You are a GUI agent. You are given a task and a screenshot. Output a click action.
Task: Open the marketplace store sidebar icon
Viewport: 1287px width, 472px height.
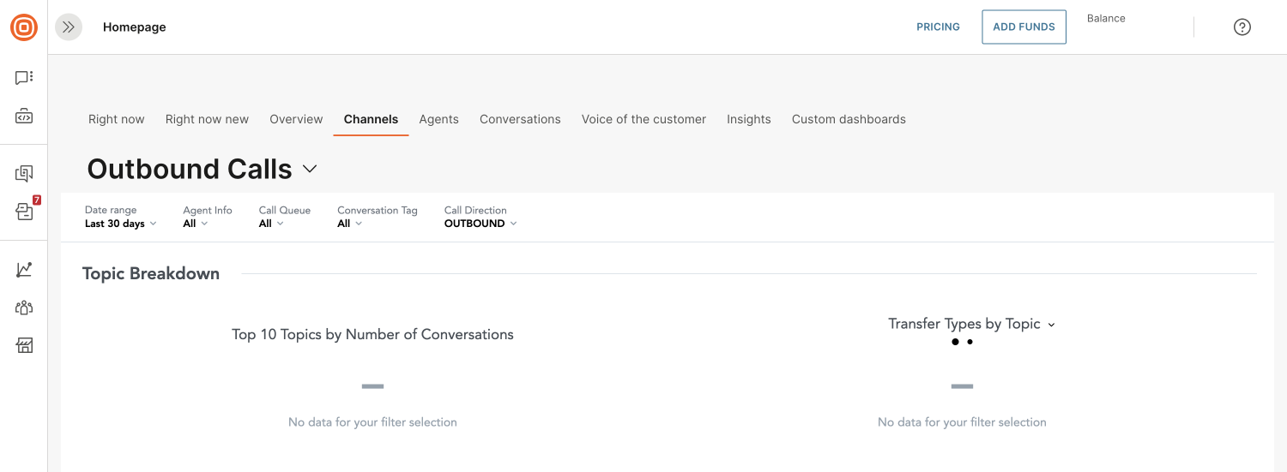coord(24,346)
